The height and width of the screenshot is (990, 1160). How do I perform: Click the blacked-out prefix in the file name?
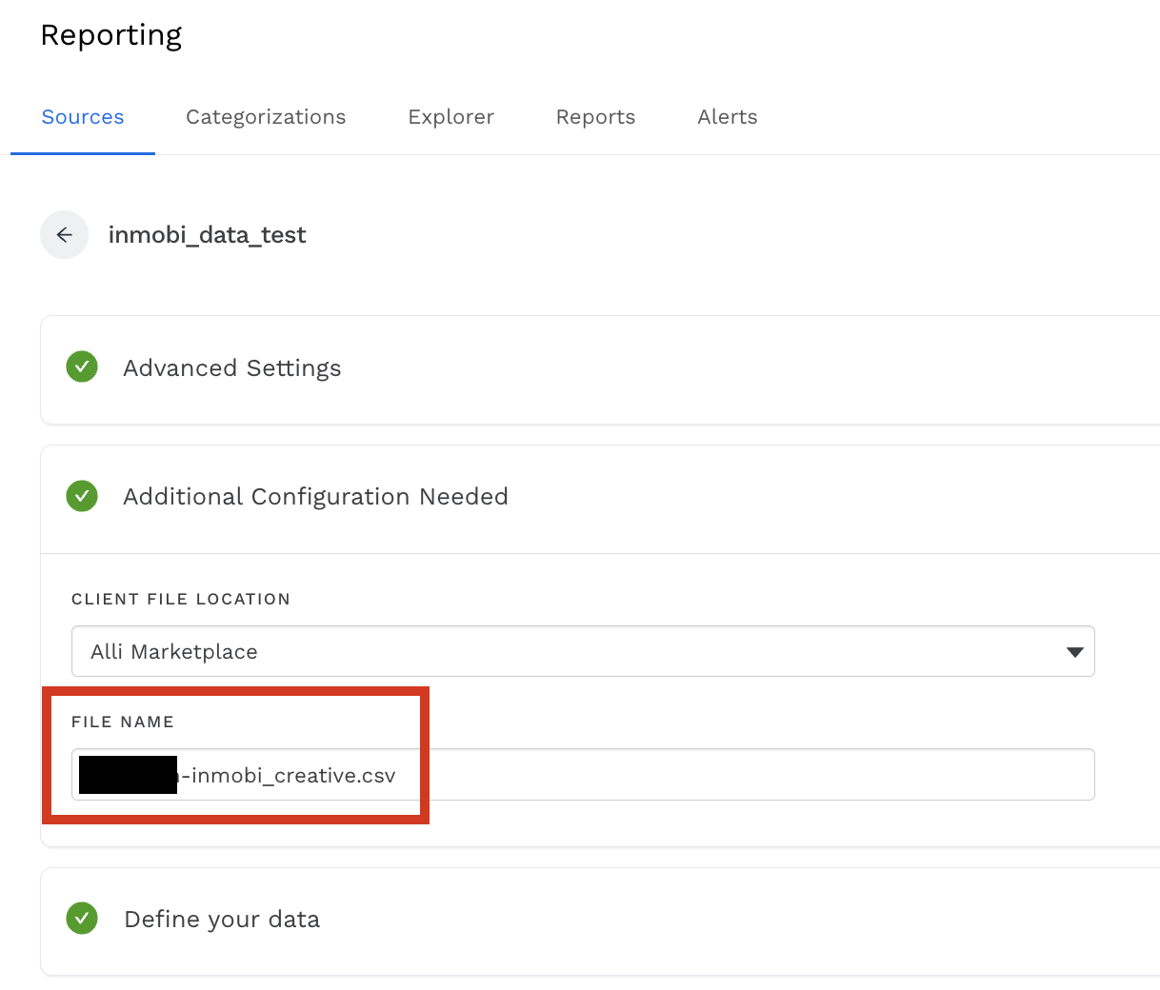(128, 775)
